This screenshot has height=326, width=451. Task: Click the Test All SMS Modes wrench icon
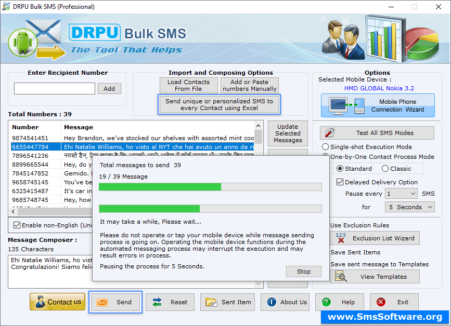click(330, 132)
